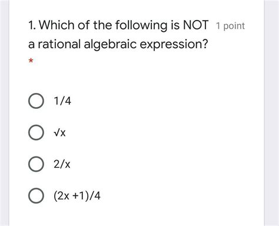
Task: Click the "1 point" score label
Action: tap(230, 26)
